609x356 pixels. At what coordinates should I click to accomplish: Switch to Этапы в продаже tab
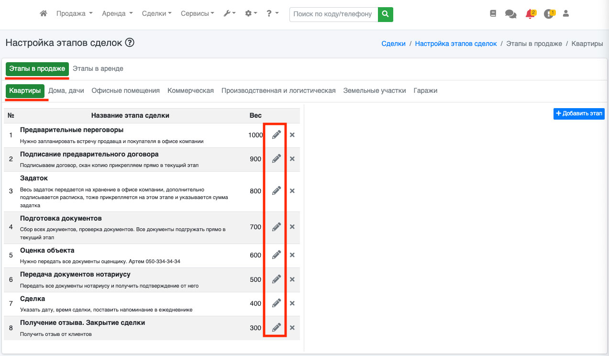37,69
